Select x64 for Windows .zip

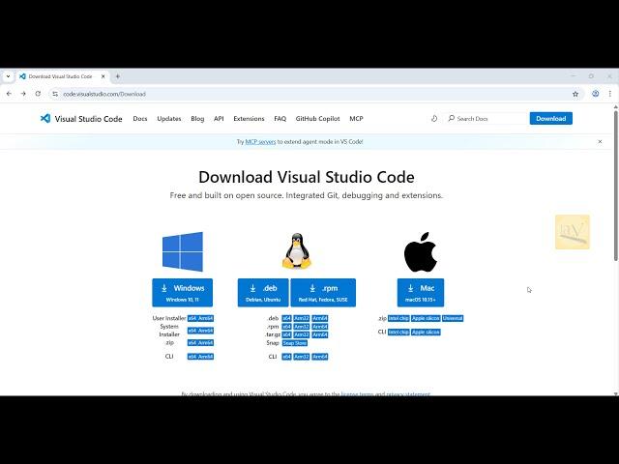(192, 343)
